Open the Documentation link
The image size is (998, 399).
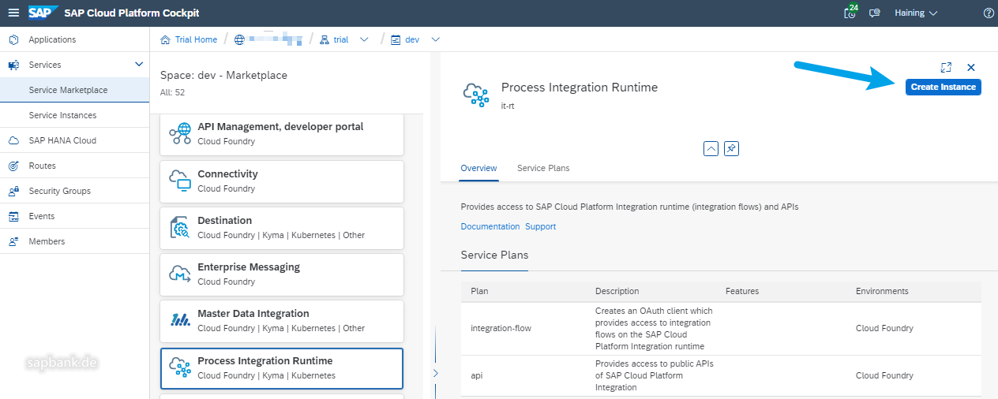click(x=490, y=226)
